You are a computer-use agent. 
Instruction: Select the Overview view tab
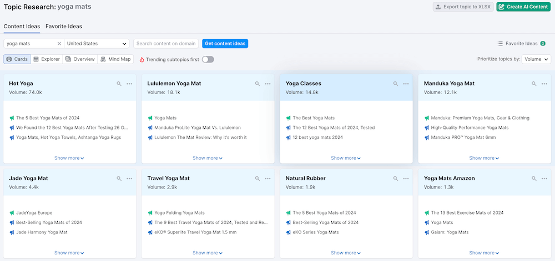80,59
